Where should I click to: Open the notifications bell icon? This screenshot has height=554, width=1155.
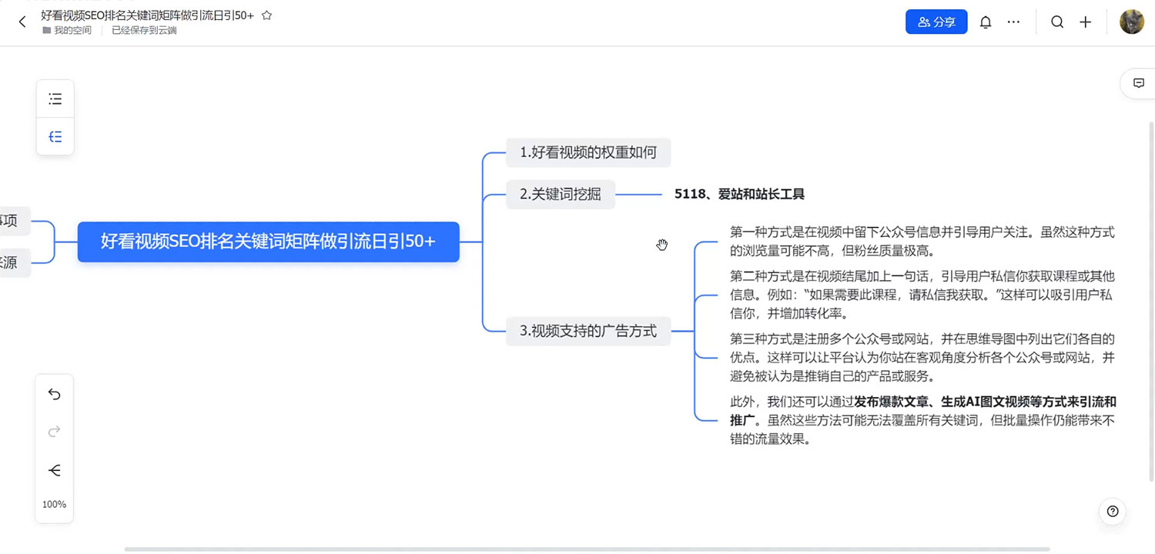(x=986, y=22)
